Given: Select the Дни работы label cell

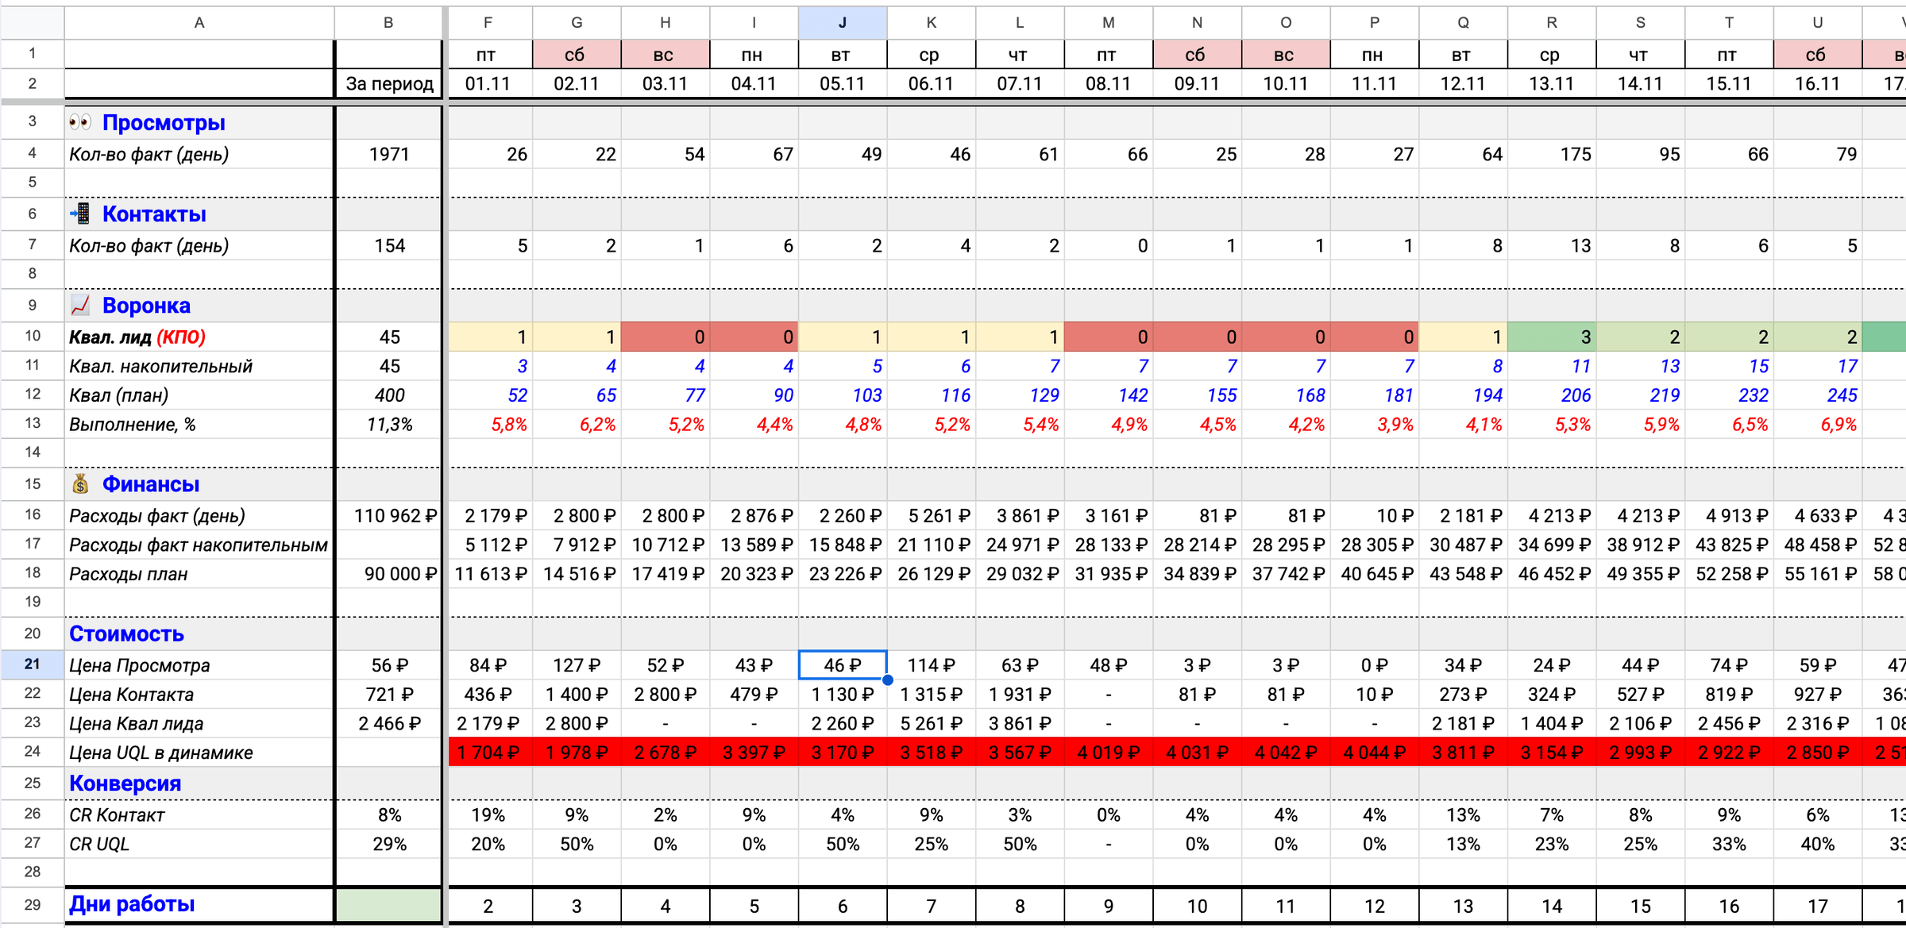Looking at the screenshot, I should pos(132,904).
